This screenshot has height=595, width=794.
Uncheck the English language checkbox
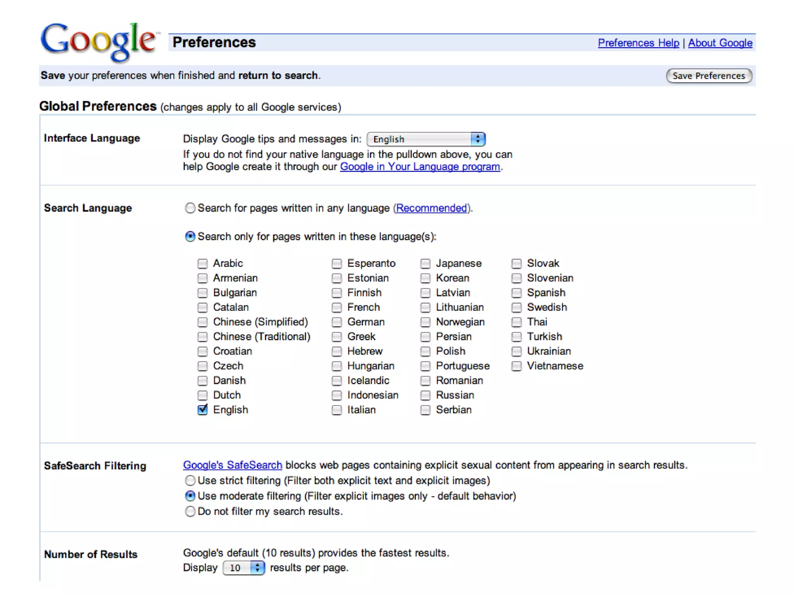point(202,410)
